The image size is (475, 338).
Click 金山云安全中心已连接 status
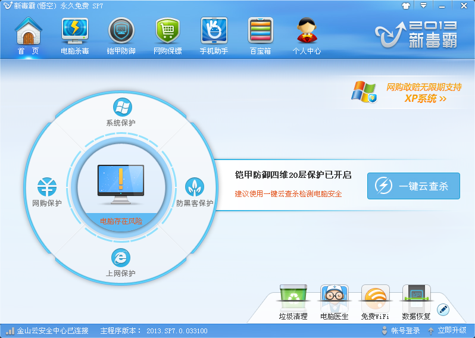[x=52, y=330]
